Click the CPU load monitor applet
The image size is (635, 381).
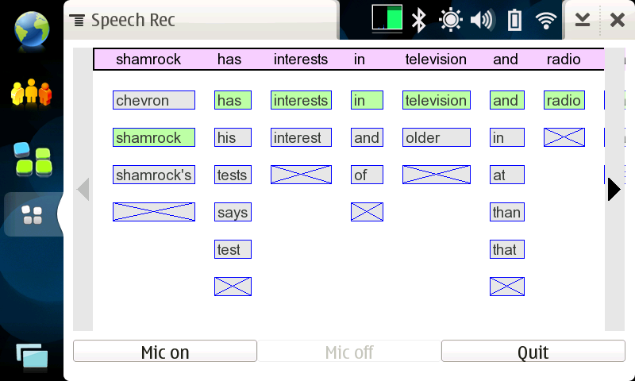(387, 18)
